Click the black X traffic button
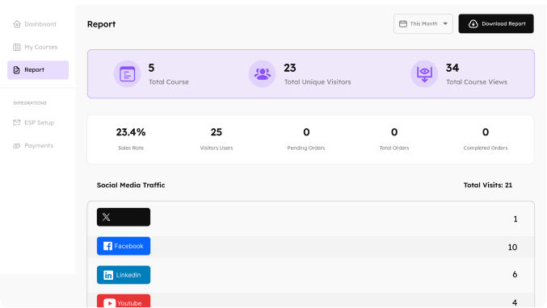 pos(124,217)
